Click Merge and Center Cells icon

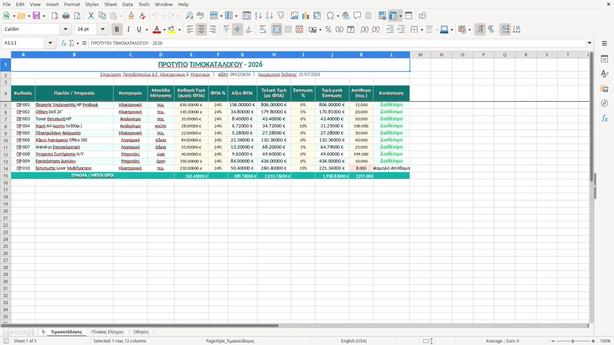click(277, 30)
